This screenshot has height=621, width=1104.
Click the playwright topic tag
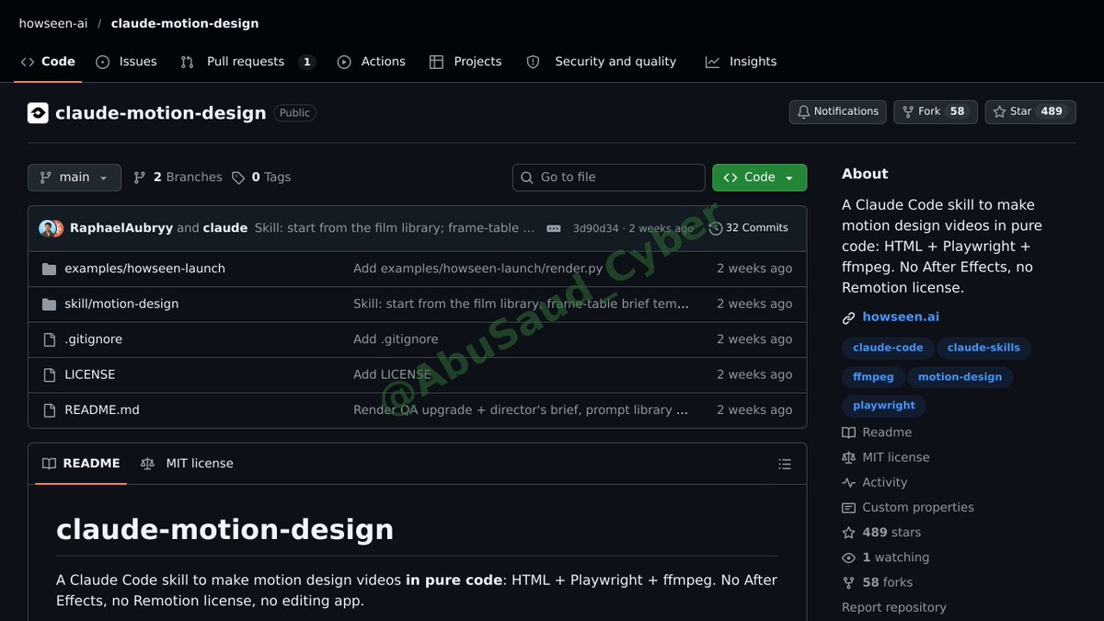[x=884, y=406]
